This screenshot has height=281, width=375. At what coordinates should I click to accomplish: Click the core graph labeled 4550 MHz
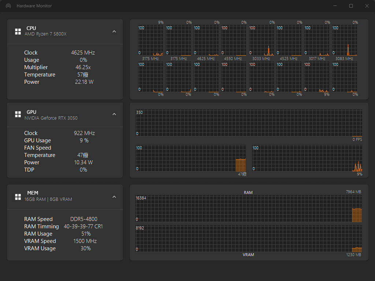coord(233,40)
